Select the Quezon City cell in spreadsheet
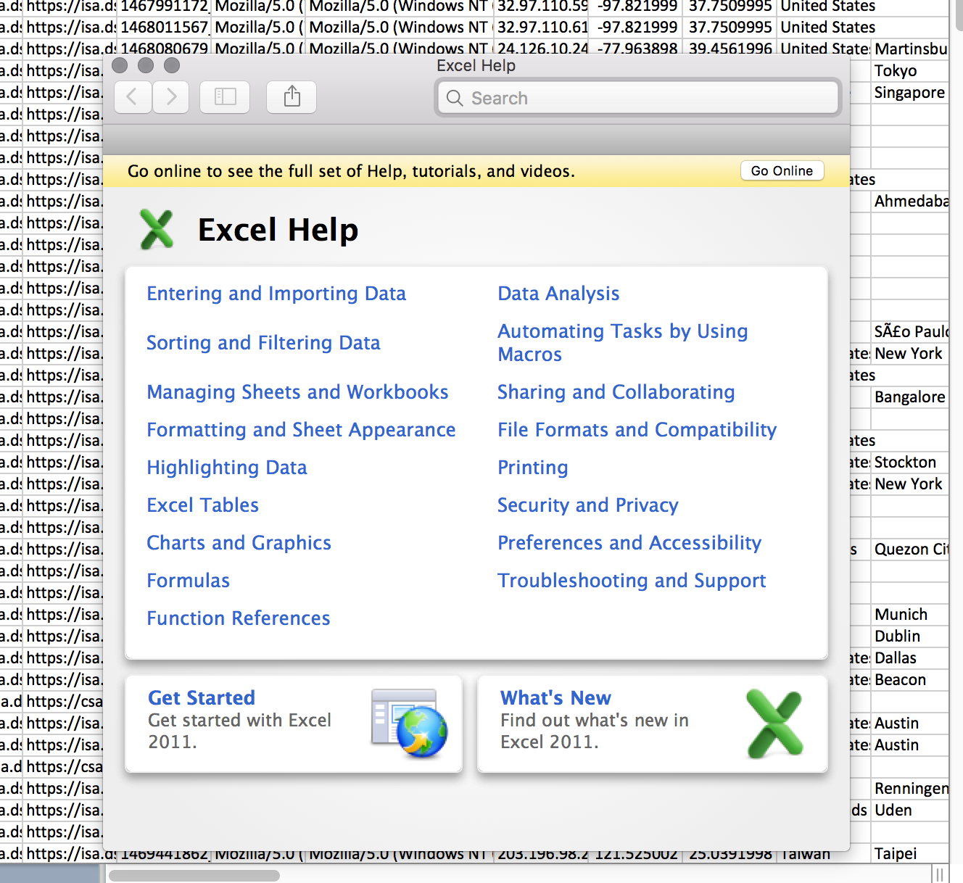This screenshot has height=883, width=963. 909,550
